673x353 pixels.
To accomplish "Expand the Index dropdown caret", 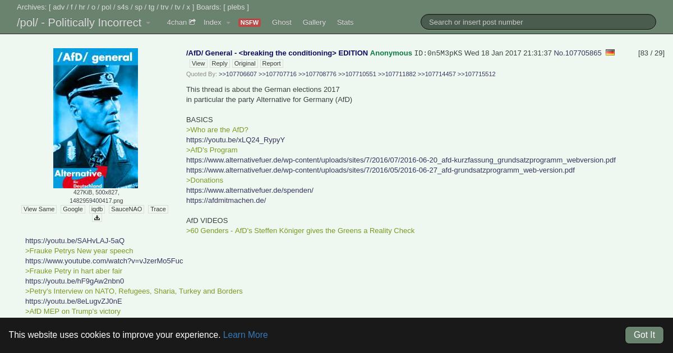I will 228,23.
